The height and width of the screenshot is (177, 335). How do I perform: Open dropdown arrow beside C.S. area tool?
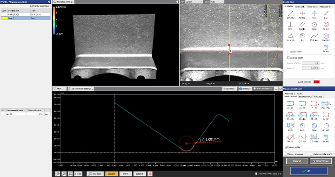coord(319,138)
